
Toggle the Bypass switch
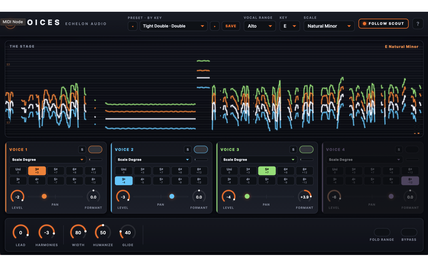pyautogui.click(x=409, y=232)
